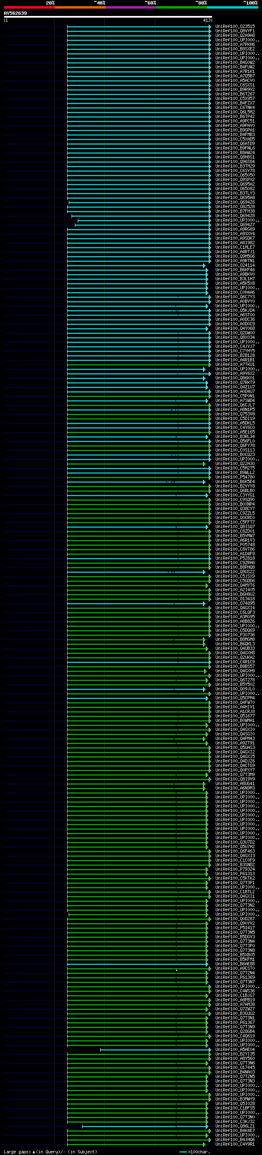262x1155 pixels.
Task: Select label UniRef100_O82528
Action: click(x=235, y=206)
